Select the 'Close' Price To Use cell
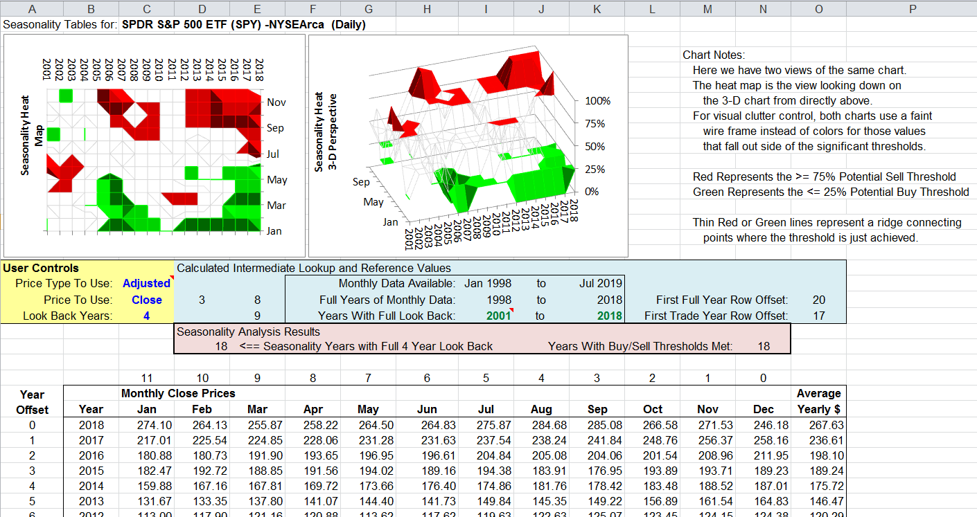 (147, 300)
